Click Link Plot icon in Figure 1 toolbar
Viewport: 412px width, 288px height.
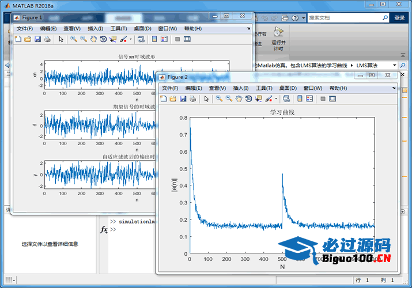tap(141, 39)
